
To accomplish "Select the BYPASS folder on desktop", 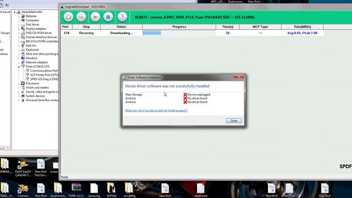I will tap(112, 190).
